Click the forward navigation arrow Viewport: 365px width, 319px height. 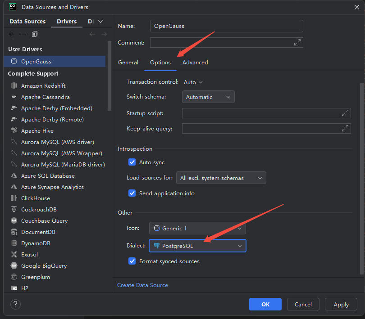point(104,34)
